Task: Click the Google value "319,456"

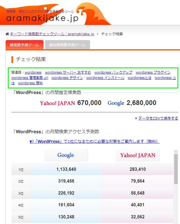Action: click(x=66, y=181)
